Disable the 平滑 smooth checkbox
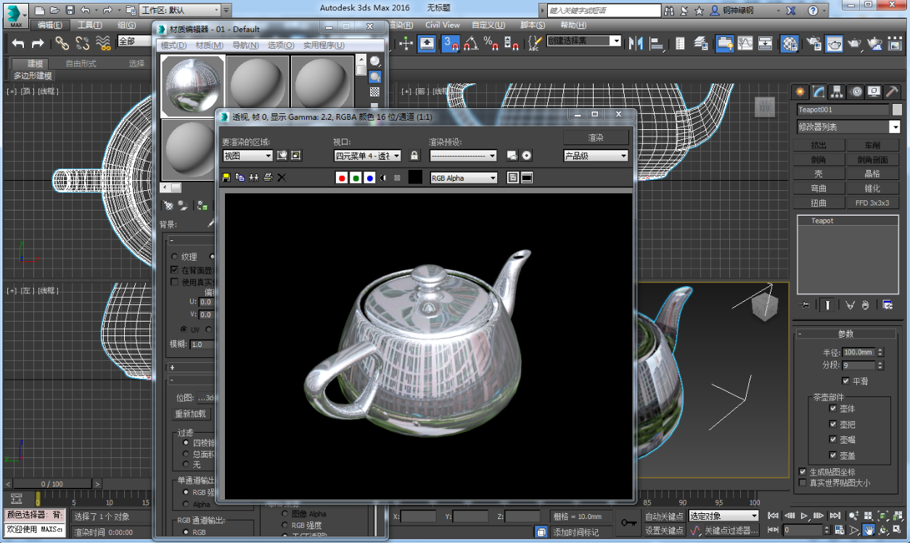Viewport: 910px width, 543px height. coord(845,381)
